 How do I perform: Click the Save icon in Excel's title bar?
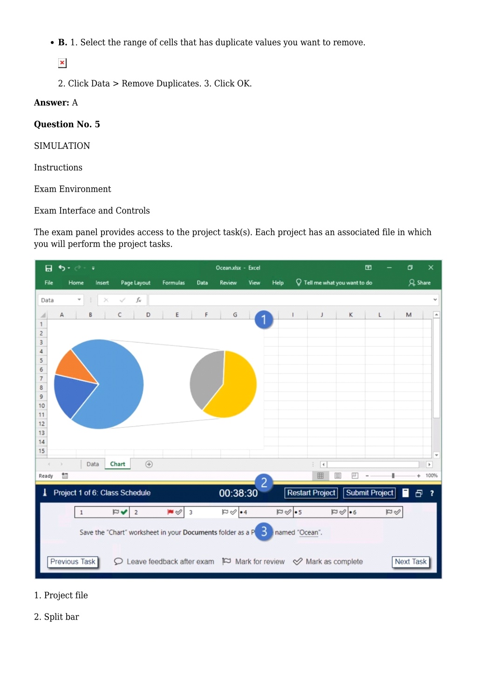tap(48, 268)
